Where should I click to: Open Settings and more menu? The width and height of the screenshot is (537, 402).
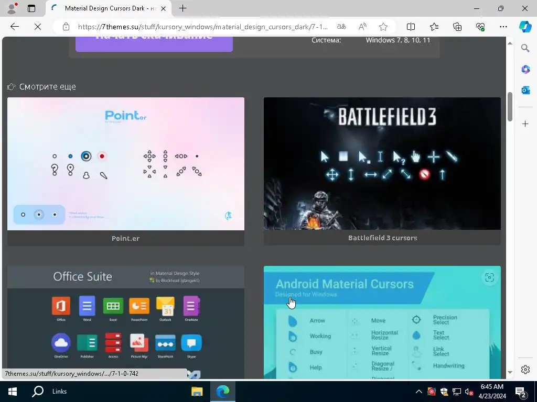click(x=503, y=27)
